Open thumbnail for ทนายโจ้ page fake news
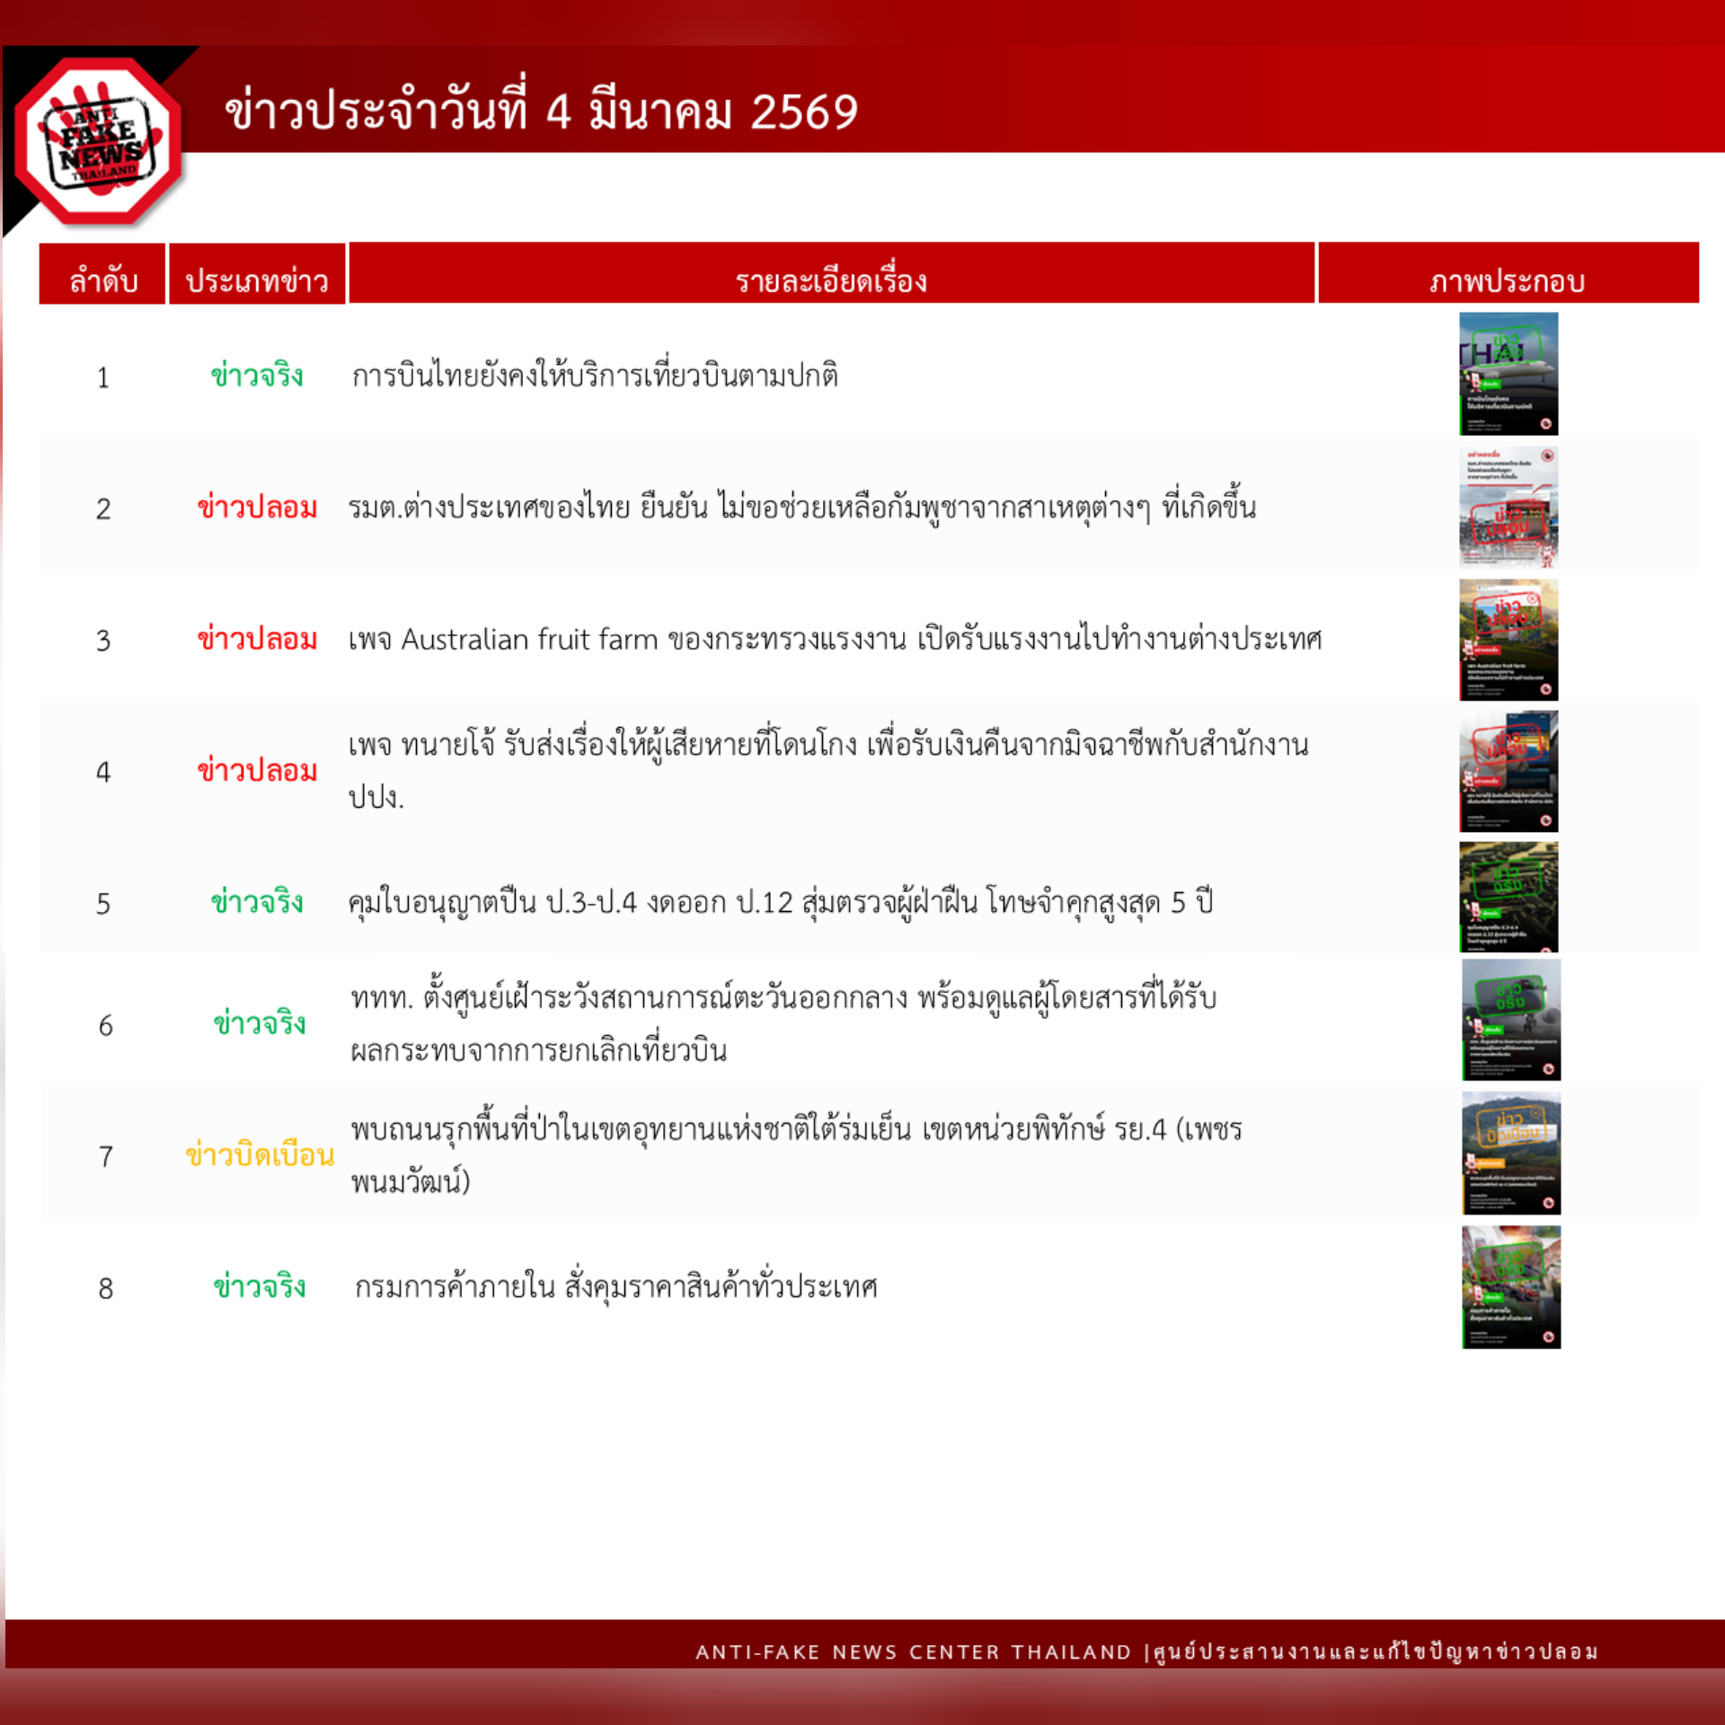1725x1725 pixels. coord(1508,771)
